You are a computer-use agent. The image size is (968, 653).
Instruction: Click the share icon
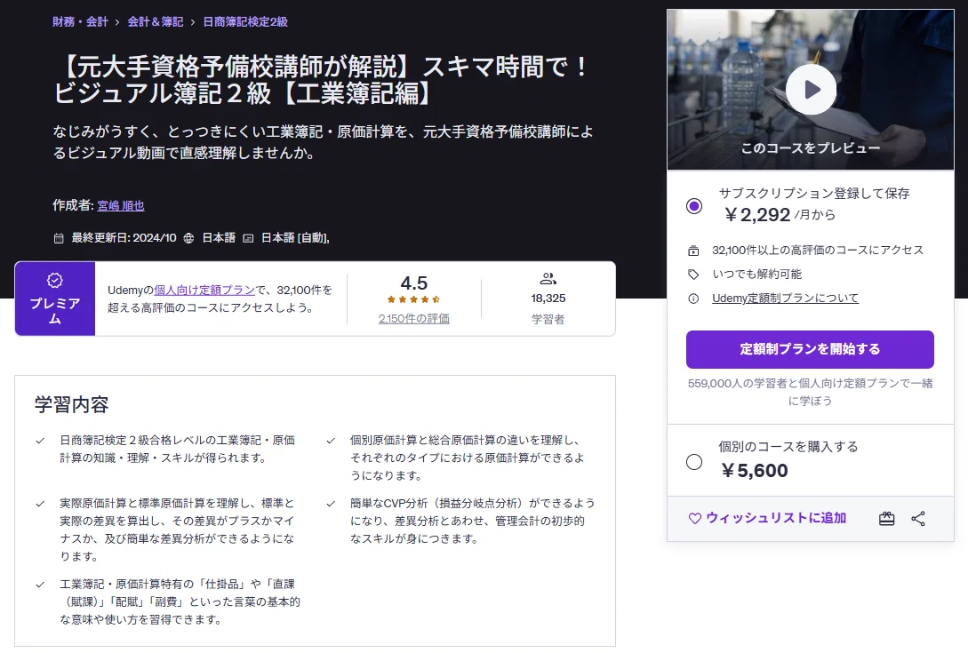click(x=918, y=519)
